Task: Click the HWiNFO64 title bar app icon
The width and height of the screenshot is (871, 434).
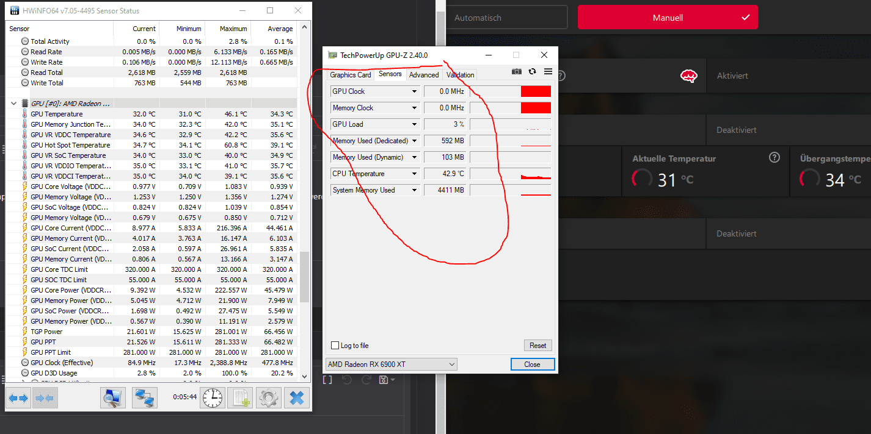Action: [15, 11]
